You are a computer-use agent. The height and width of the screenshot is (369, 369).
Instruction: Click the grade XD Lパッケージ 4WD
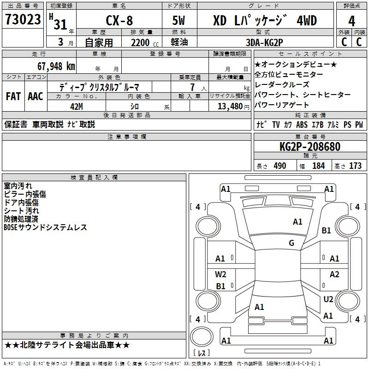265,21
